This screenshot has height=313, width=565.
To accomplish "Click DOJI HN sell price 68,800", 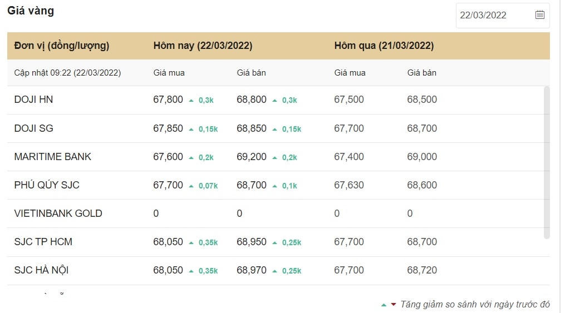I will (252, 100).
